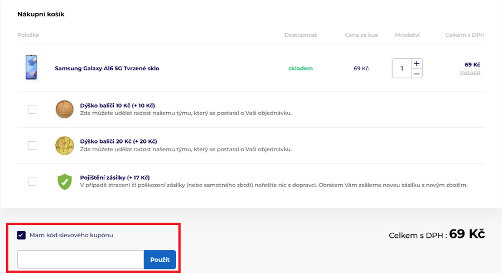The width and height of the screenshot is (502, 273).
Task: Select the 'Pojištění zásilky (+ 17 Kč)' label
Action: click(x=114, y=178)
